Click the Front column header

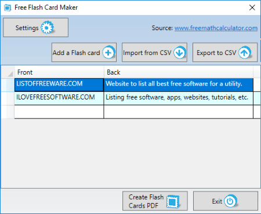click(59, 72)
